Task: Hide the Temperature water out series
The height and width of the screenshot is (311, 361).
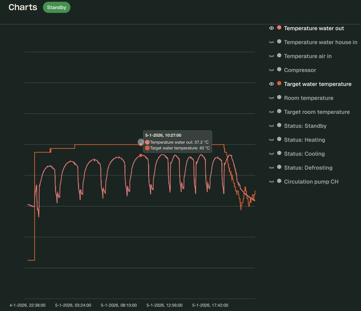Action: click(272, 28)
